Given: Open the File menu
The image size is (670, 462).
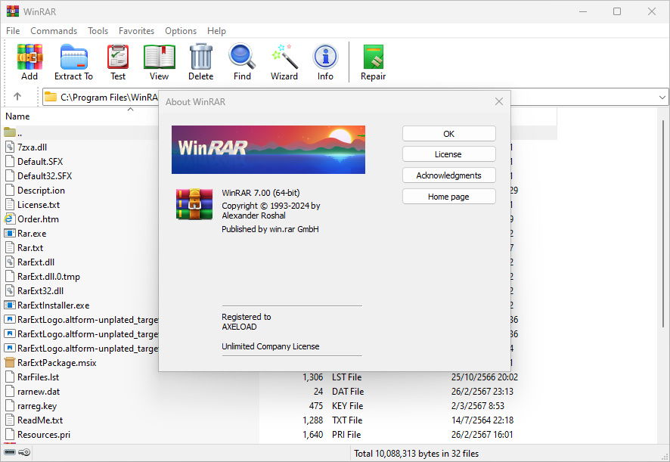Looking at the screenshot, I should (x=13, y=31).
